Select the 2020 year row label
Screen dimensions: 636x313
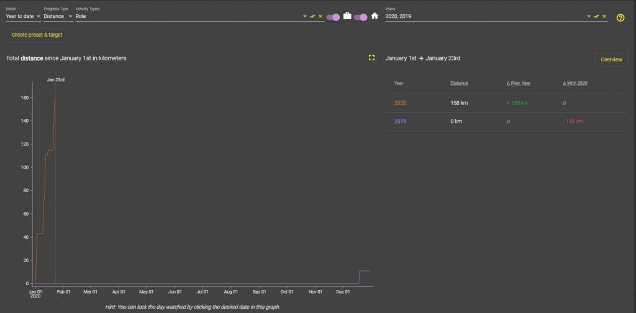400,103
